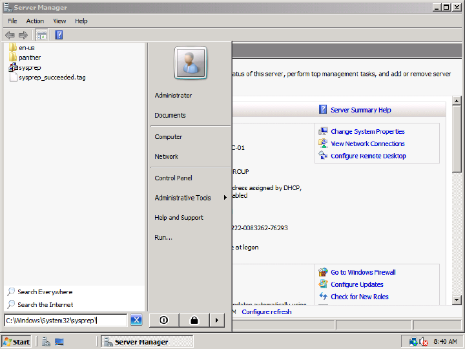465x349 pixels.
Task: Click the network tray icon
Action: (x=413, y=342)
